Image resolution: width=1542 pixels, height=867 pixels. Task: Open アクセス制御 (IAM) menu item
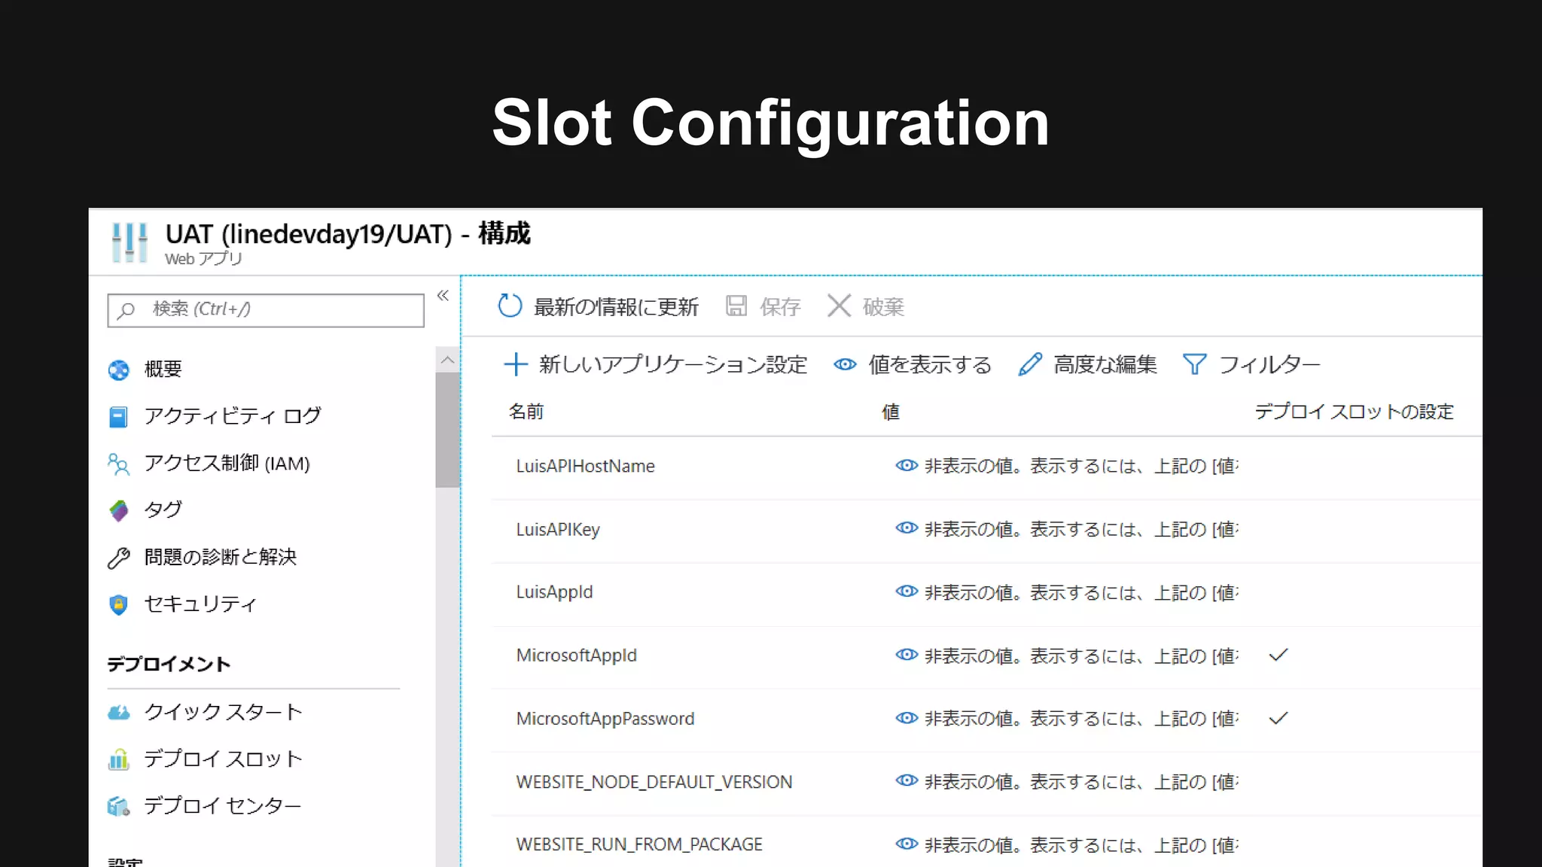point(227,463)
